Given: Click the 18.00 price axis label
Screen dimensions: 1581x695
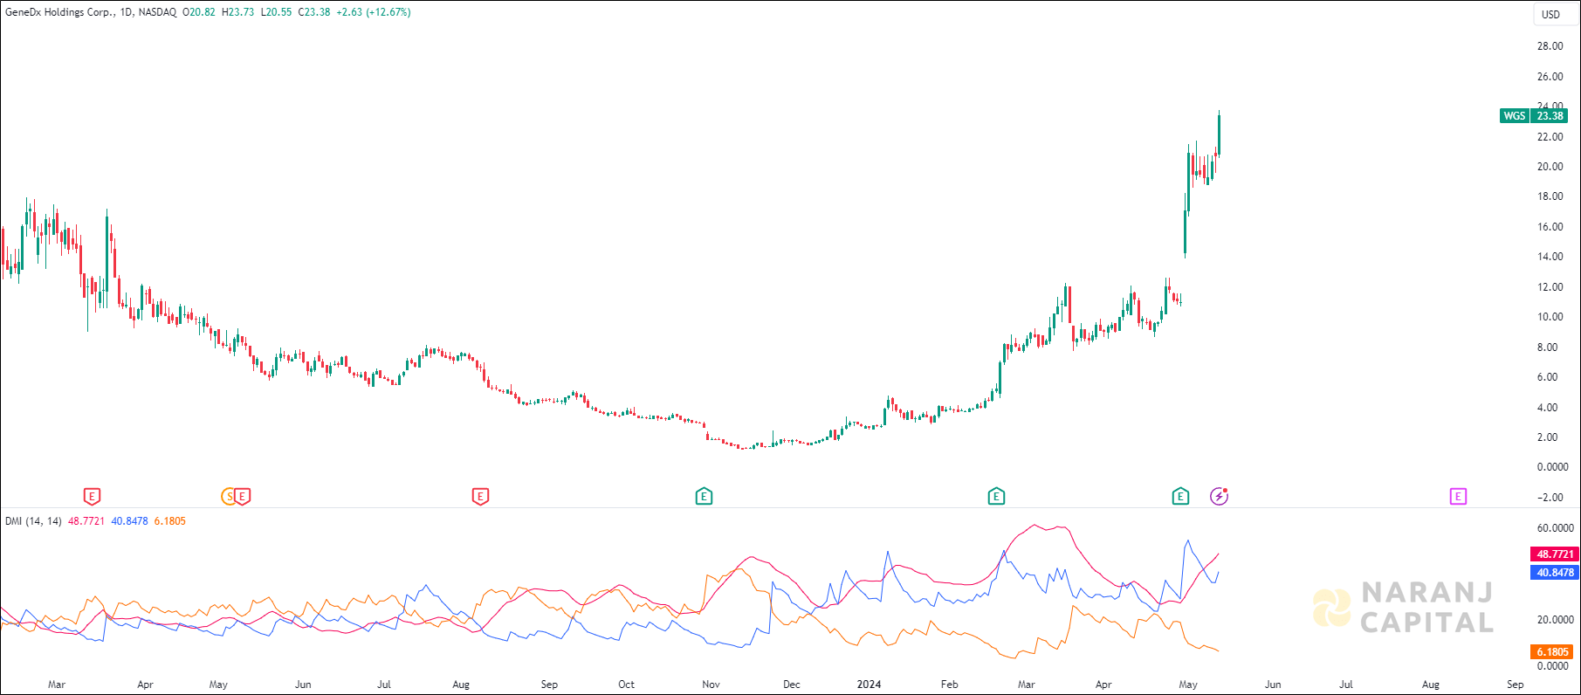Looking at the screenshot, I should coord(1550,196).
